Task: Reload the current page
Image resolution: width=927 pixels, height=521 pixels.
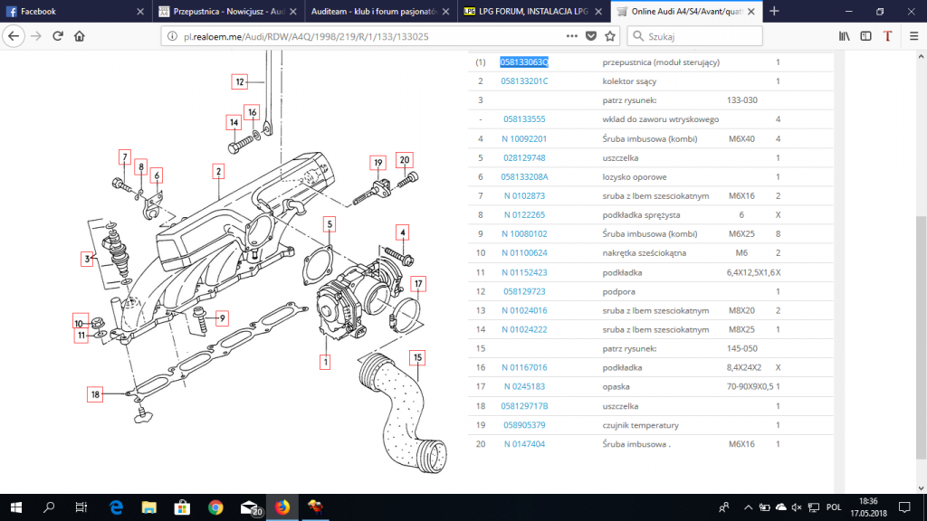Action: point(58,36)
